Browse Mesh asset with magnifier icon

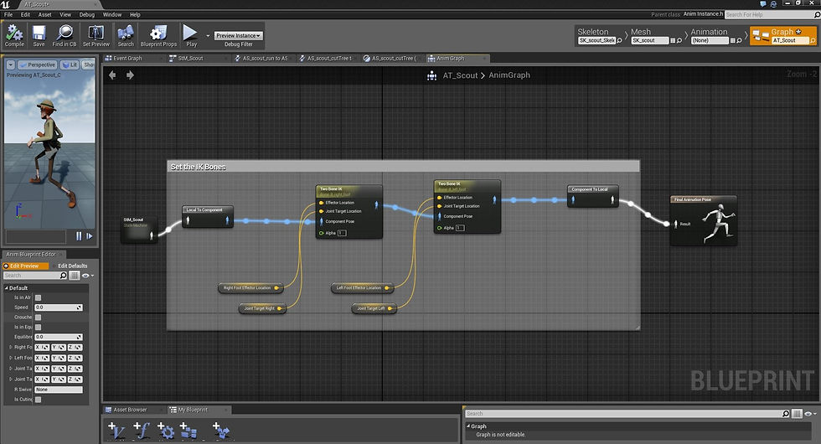[x=679, y=40]
